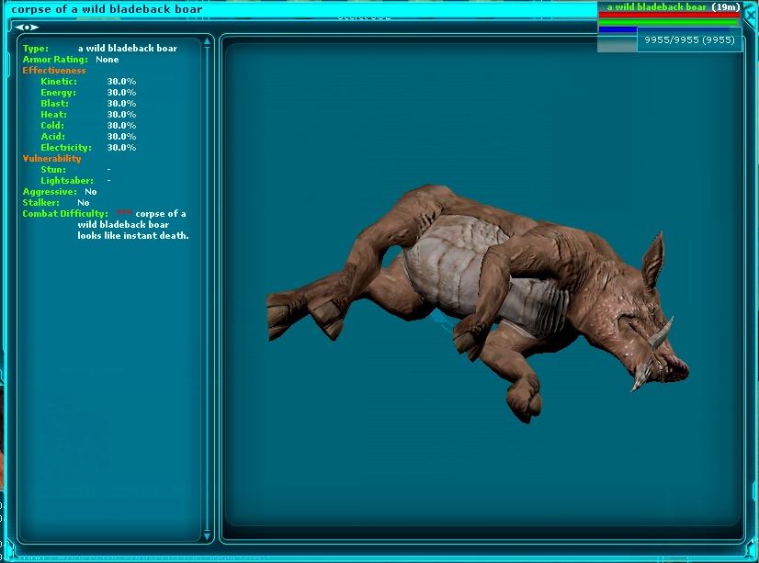Click the 'Type:' label
Image resolution: width=759 pixels, height=563 pixels.
click(x=35, y=49)
